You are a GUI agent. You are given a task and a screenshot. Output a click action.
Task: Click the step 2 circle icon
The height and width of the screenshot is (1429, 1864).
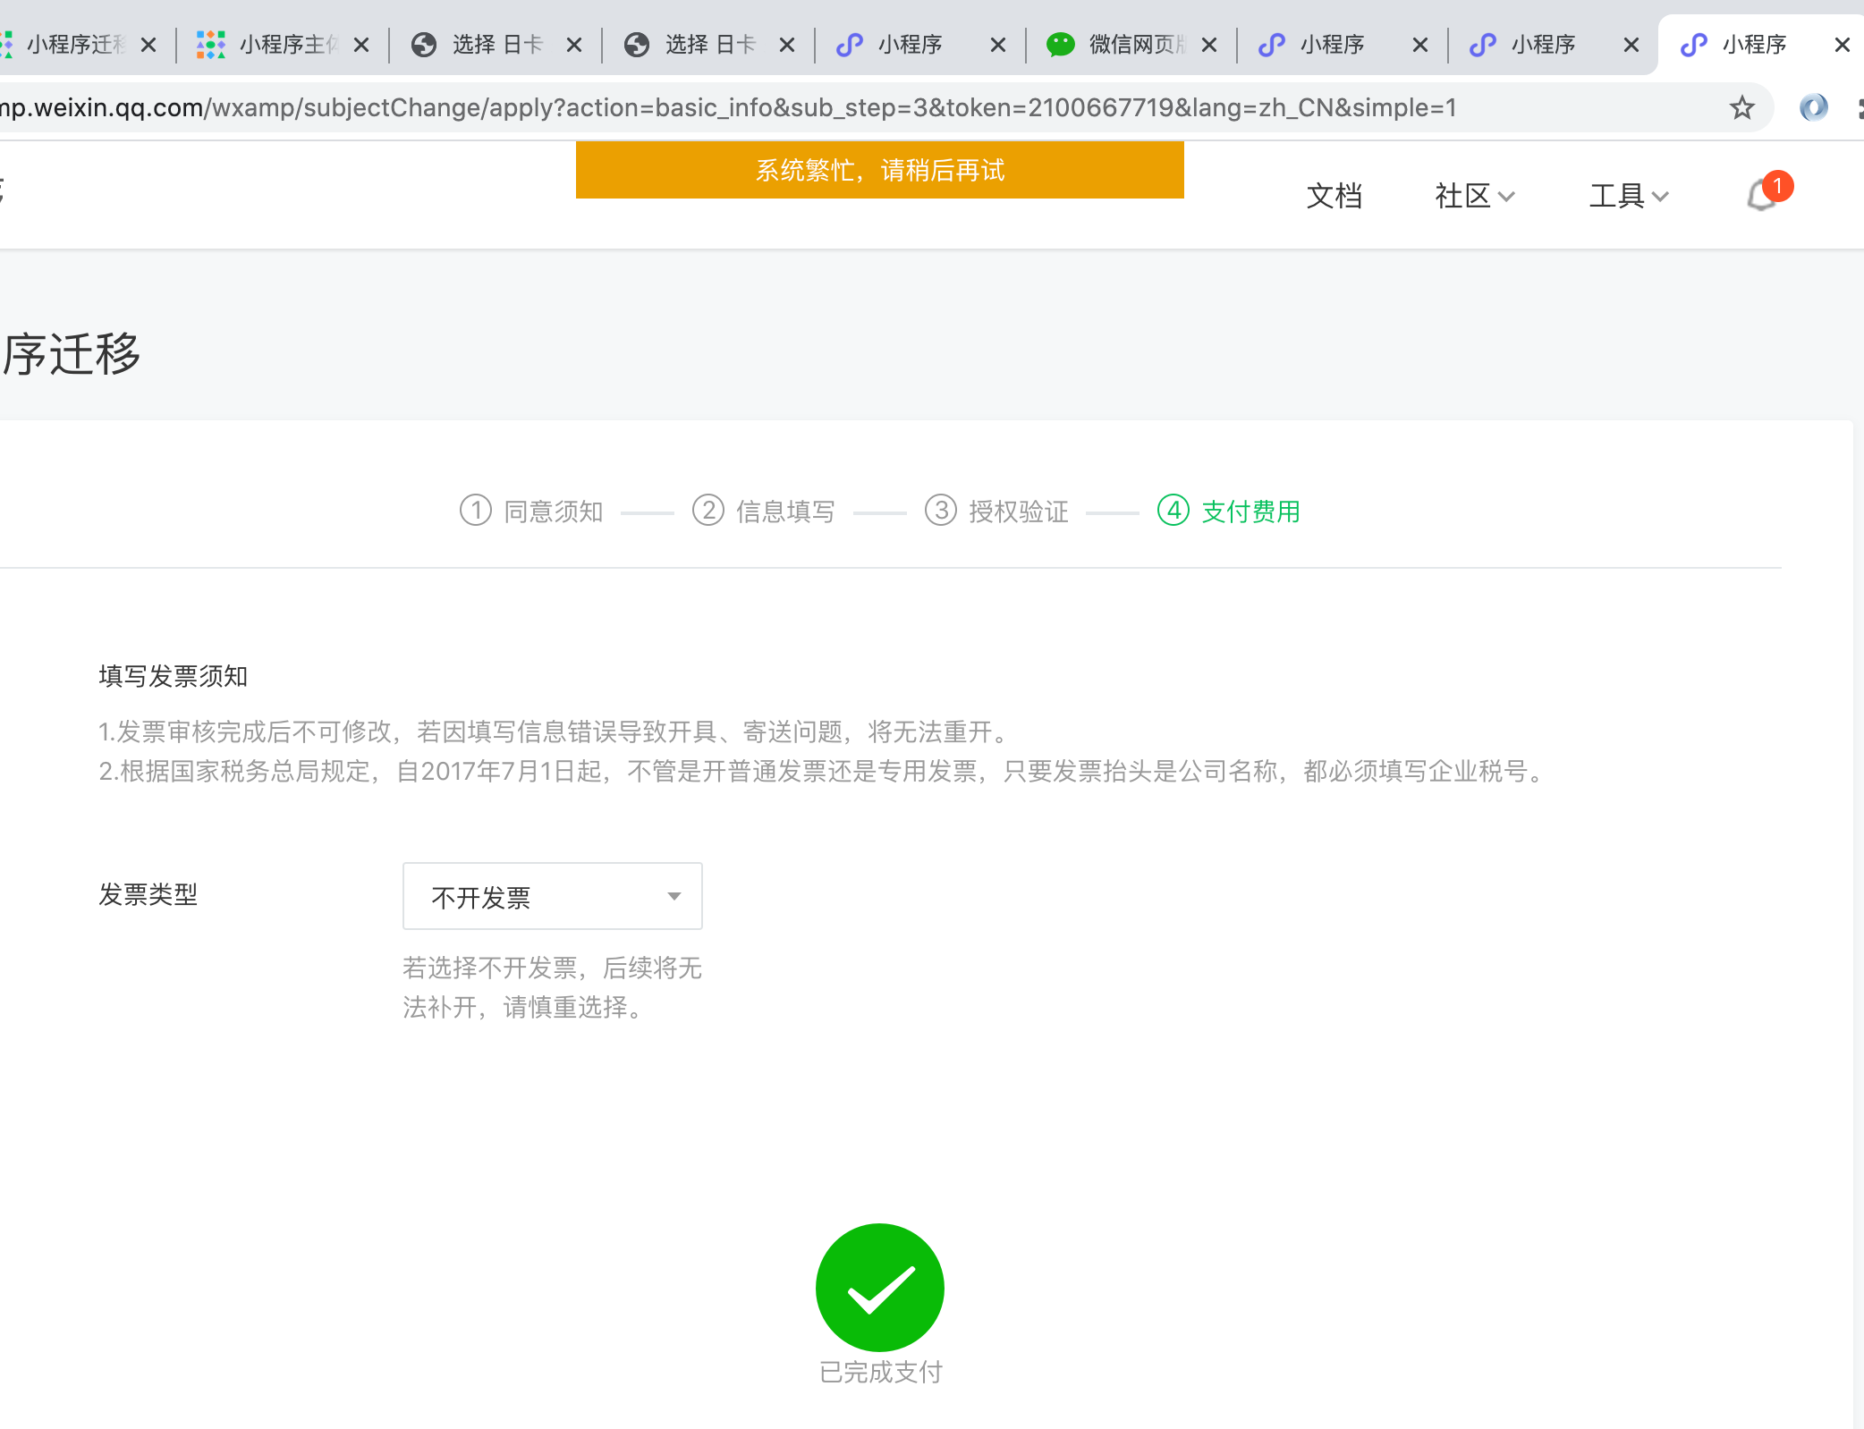click(x=707, y=511)
